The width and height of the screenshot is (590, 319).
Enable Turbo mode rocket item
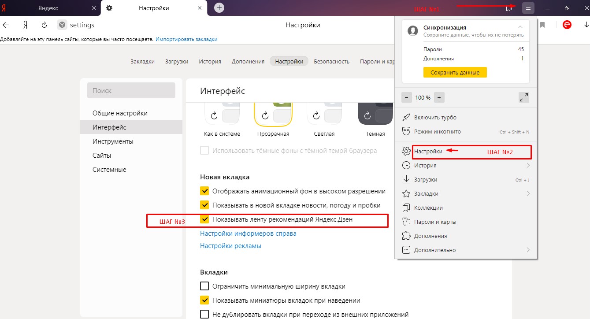coord(435,118)
